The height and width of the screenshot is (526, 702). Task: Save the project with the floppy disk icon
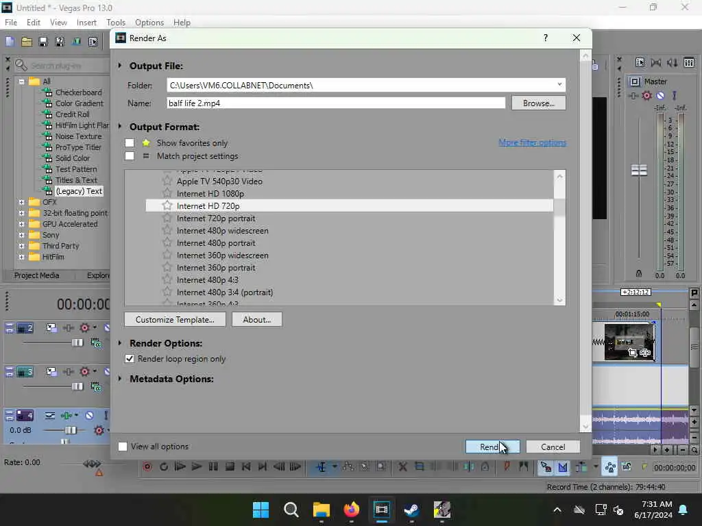pos(43,42)
